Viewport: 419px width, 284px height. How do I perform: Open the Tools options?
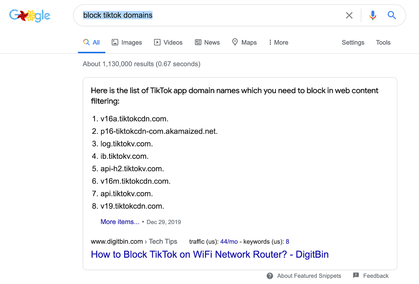tap(383, 42)
